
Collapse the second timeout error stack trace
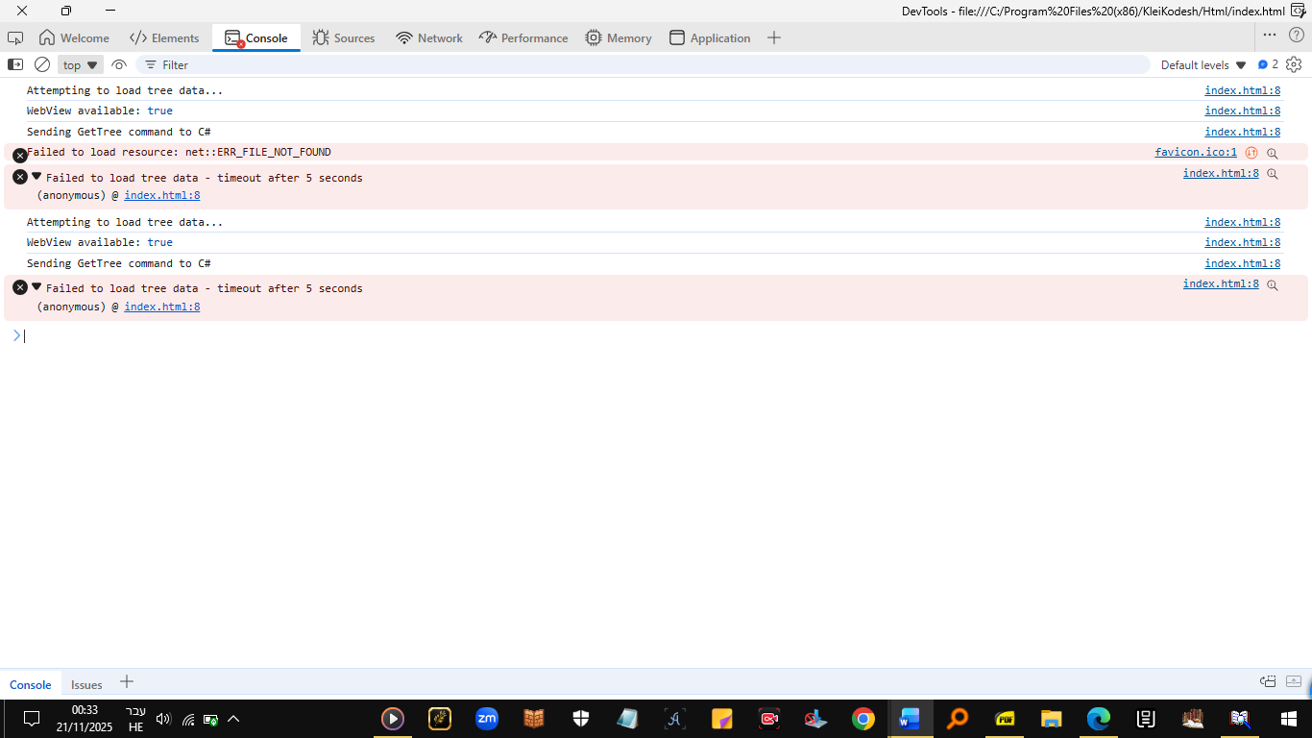(x=36, y=286)
